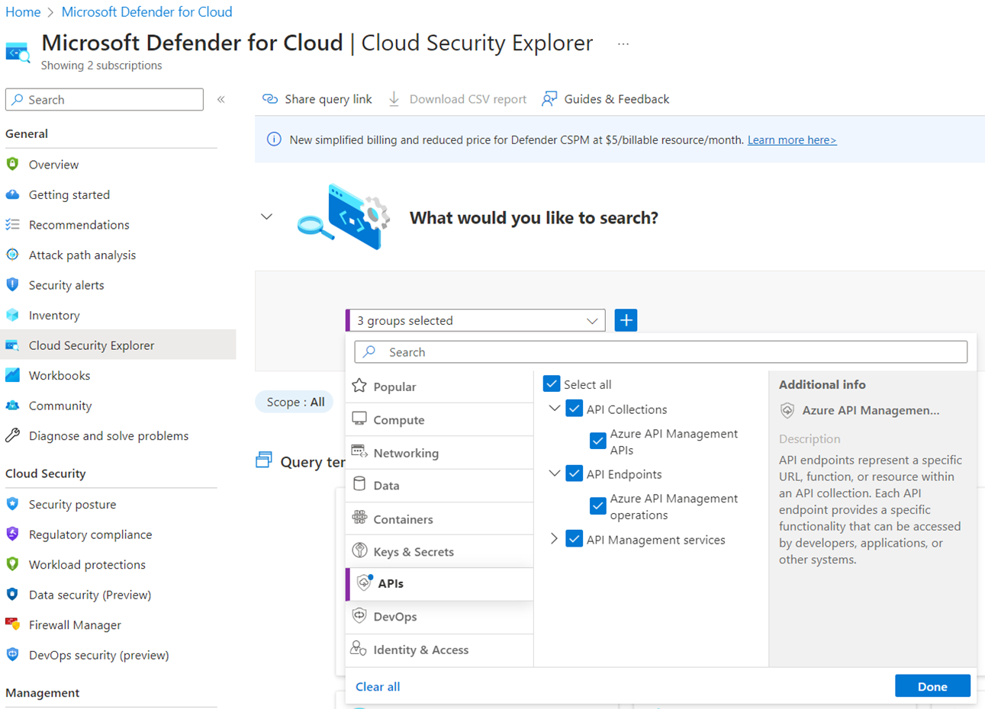The width and height of the screenshot is (985, 709).
Task: Click the Recommendations list icon
Action: 12,224
